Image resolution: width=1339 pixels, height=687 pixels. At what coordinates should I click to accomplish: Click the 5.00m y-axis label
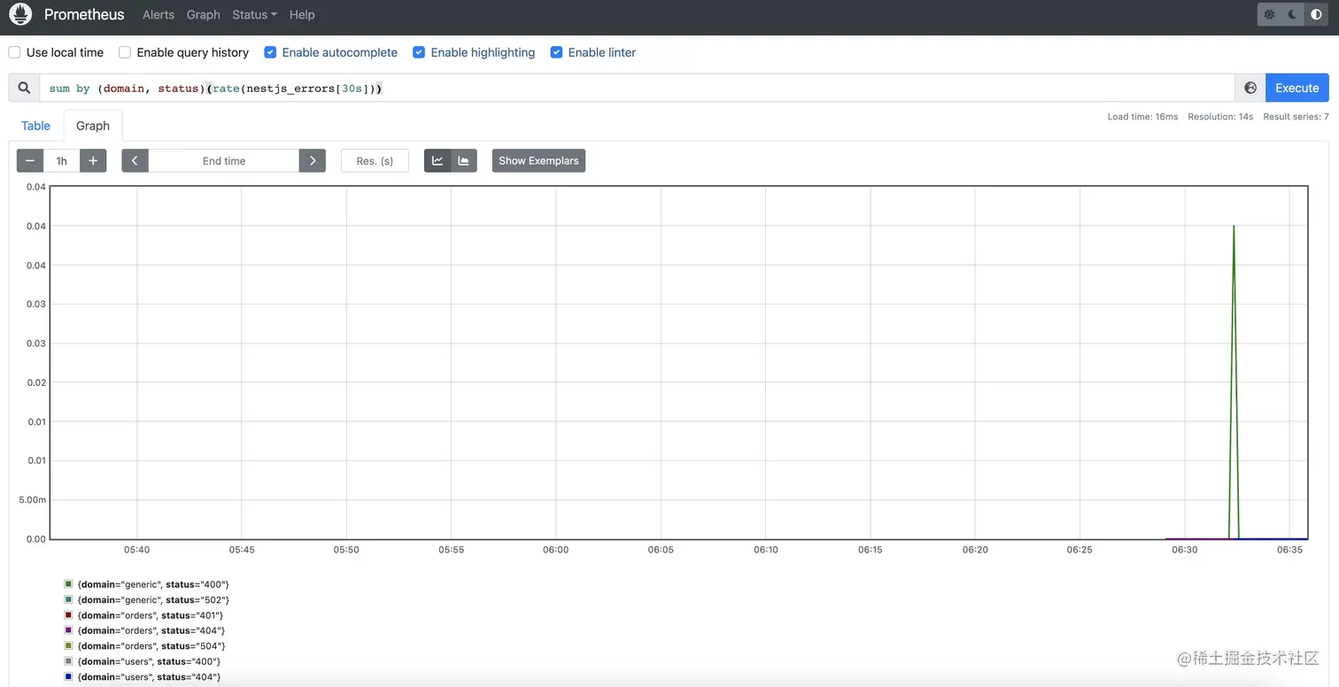coord(32,499)
